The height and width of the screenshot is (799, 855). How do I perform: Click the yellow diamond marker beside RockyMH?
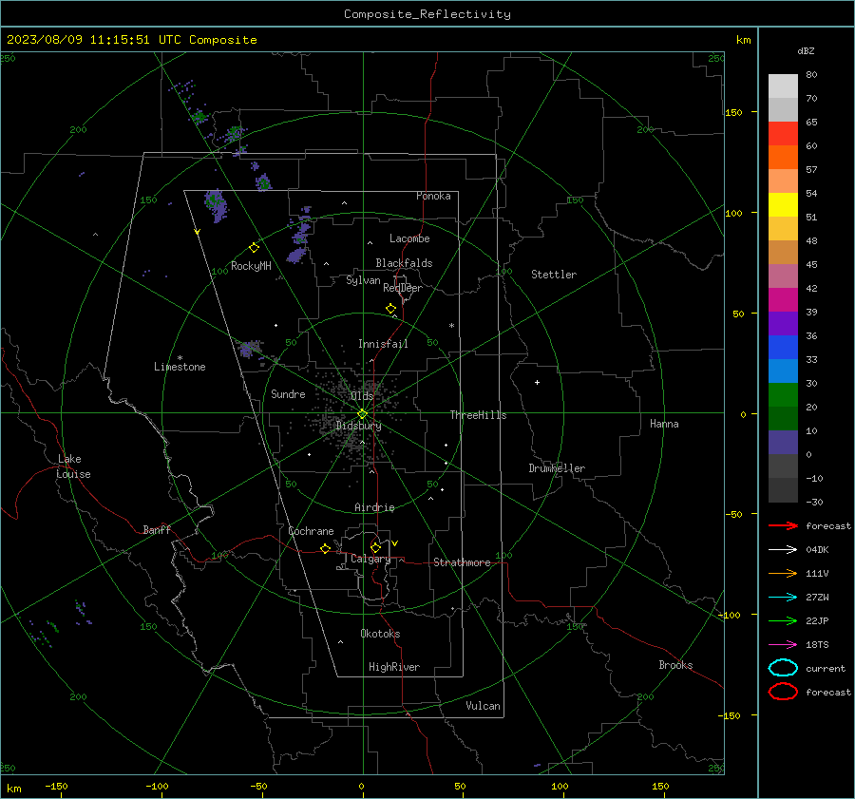tap(254, 248)
